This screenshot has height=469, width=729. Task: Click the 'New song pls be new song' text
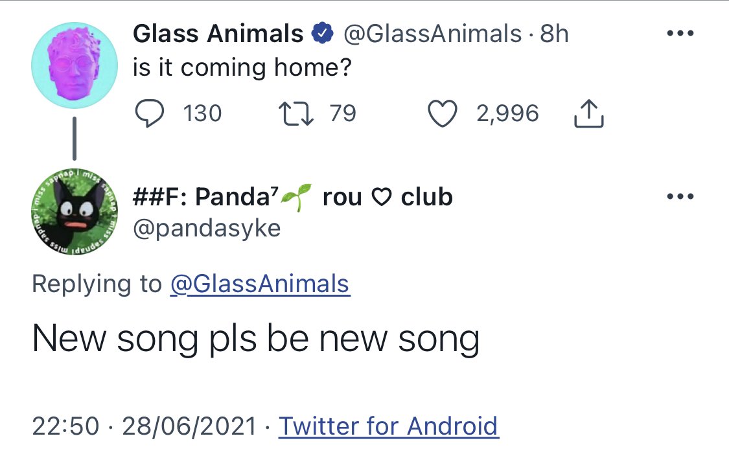256,339
